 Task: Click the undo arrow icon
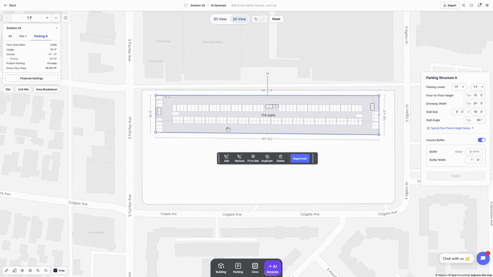pyautogui.click(x=256, y=19)
